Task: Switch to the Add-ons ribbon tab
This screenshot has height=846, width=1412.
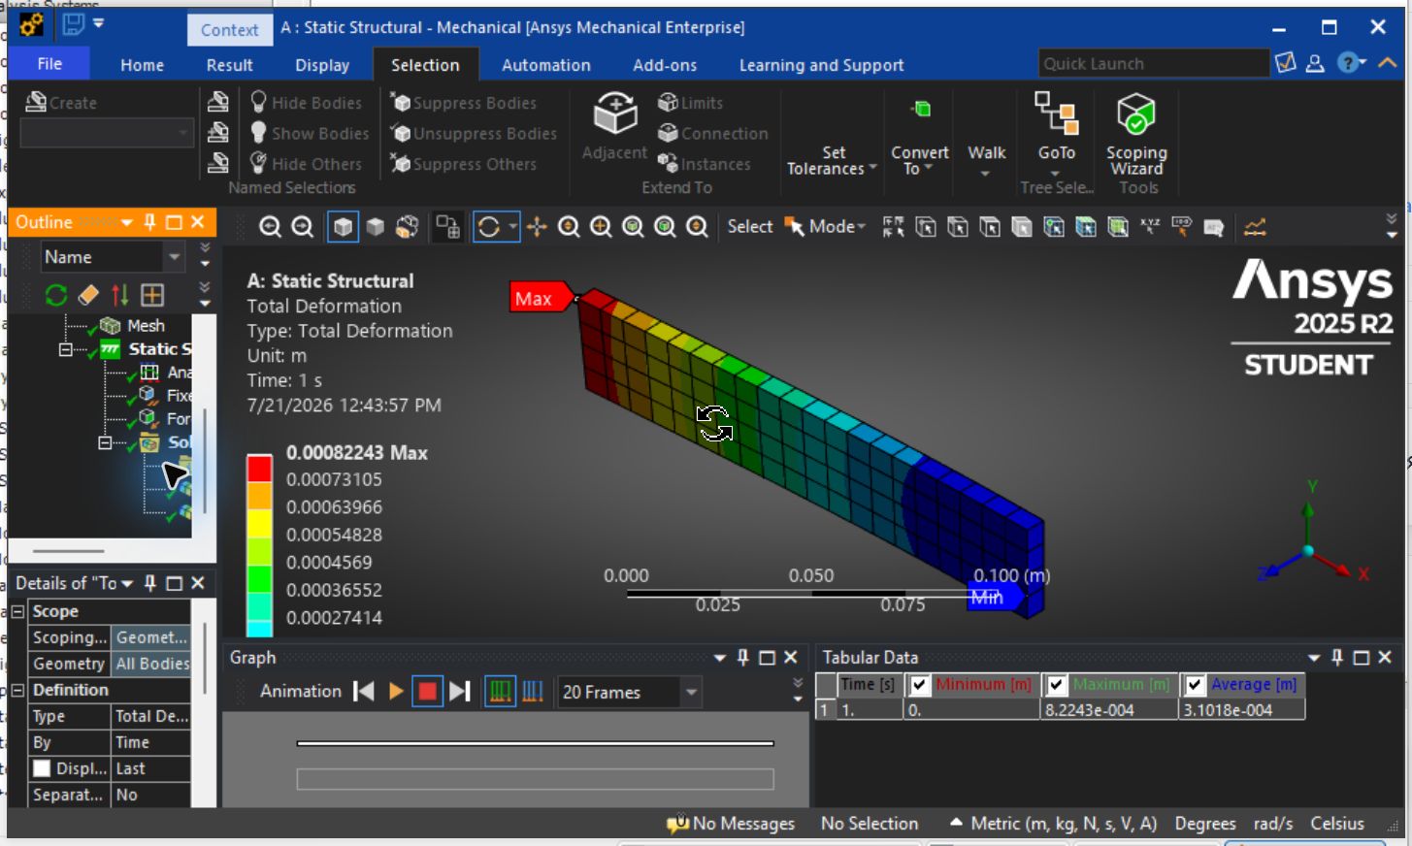Action: pyautogui.click(x=665, y=65)
